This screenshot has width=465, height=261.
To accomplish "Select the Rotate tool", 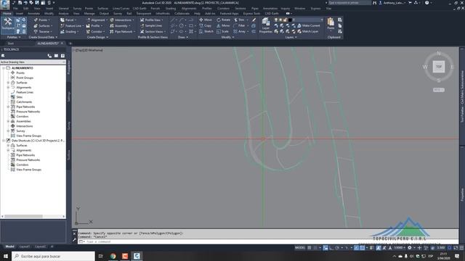I will [223, 20].
